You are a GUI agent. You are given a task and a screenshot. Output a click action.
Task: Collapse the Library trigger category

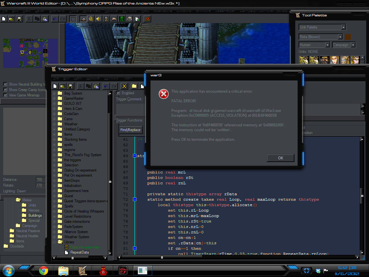tap(54, 242)
